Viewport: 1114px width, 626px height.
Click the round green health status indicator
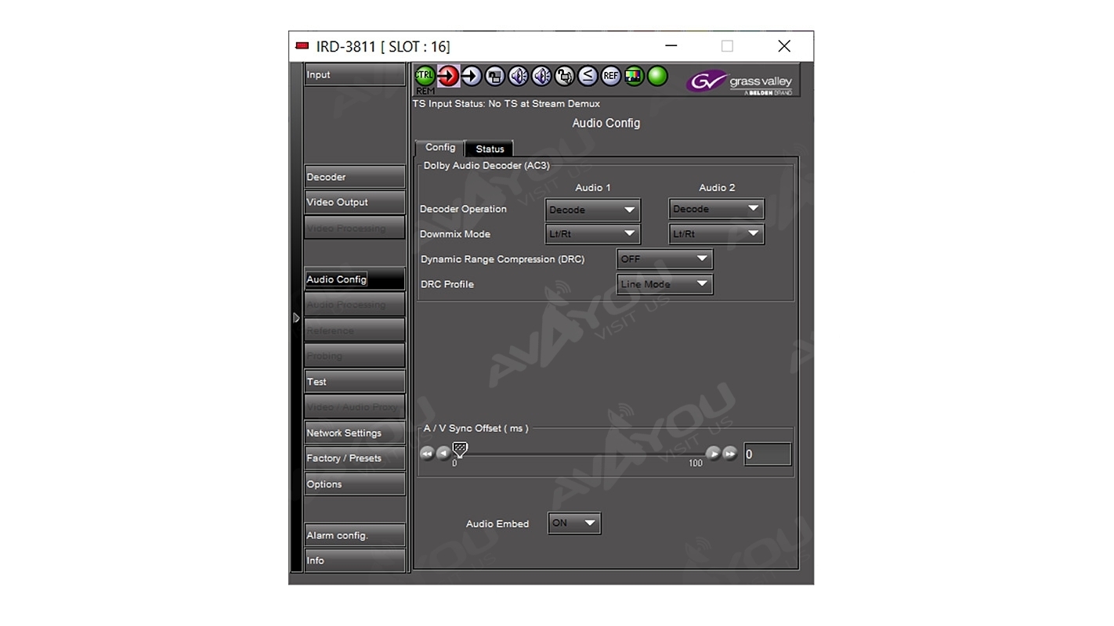(657, 76)
